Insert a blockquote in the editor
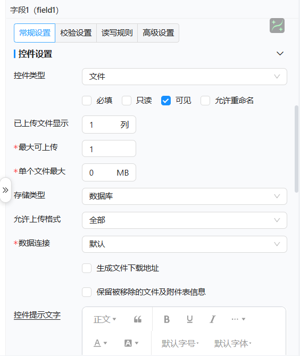This screenshot has width=300, height=356. tap(138, 319)
